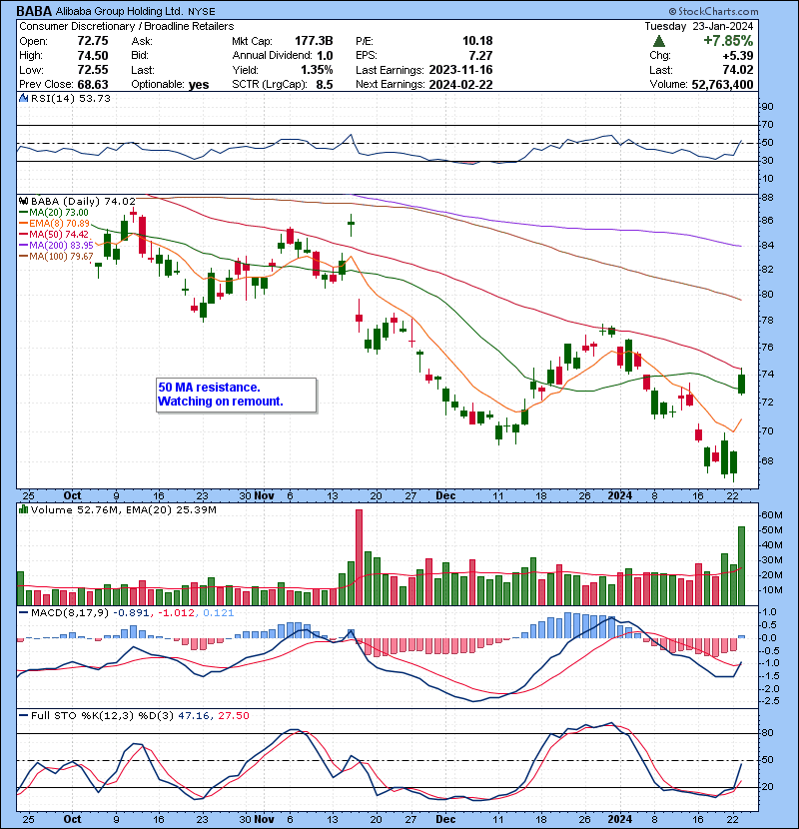Viewport: 799px width, 829px height.
Task: Click the MACD signal value -1.012
Action: tap(176, 613)
